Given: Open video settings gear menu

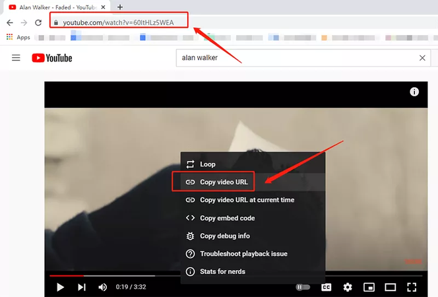Looking at the screenshot, I should coord(348,287).
